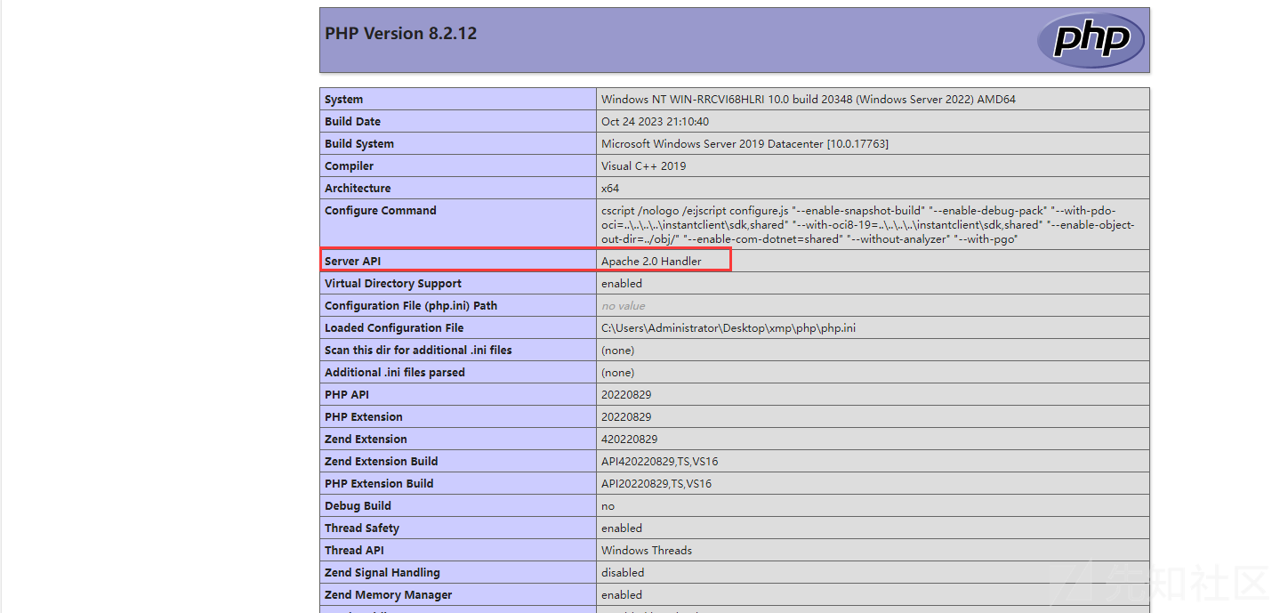Click 'enabled' value for Zend Memory Manager
The image size is (1288, 613).
(x=622, y=595)
